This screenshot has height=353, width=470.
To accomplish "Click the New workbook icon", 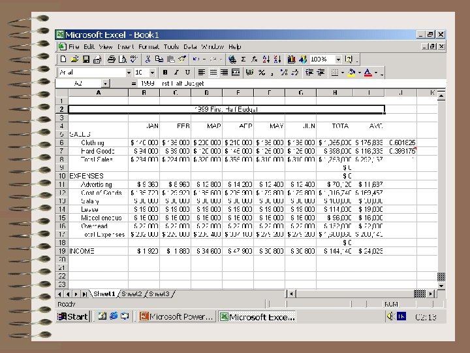I will pyautogui.click(x=63, y=59).
